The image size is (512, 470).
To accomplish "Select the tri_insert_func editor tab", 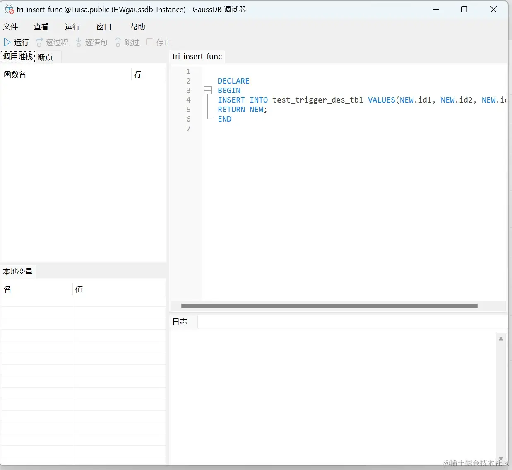I will pos(197,56).
